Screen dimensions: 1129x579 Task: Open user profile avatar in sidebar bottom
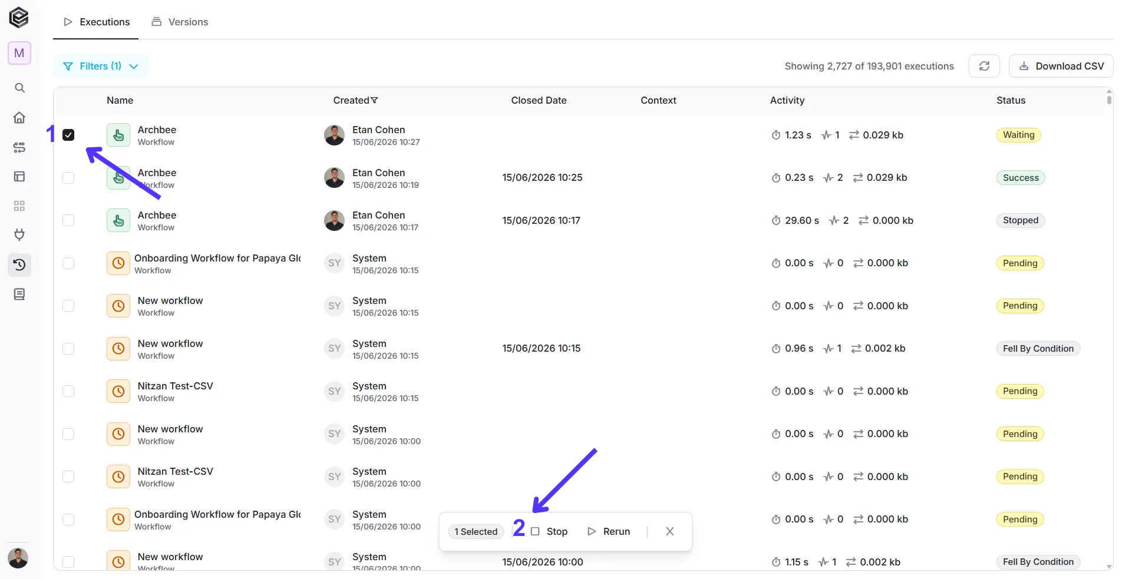coord(18,558)
